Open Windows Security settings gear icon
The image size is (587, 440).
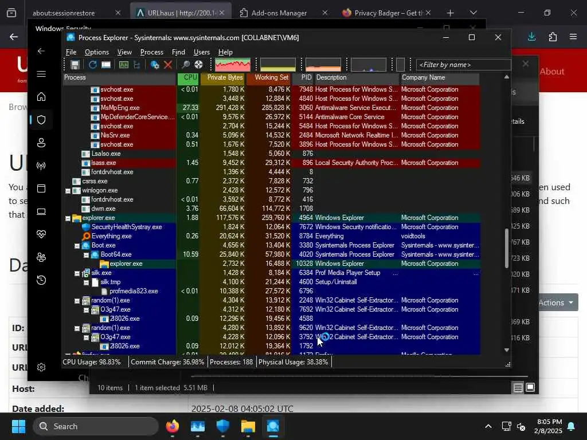[41, 367]
